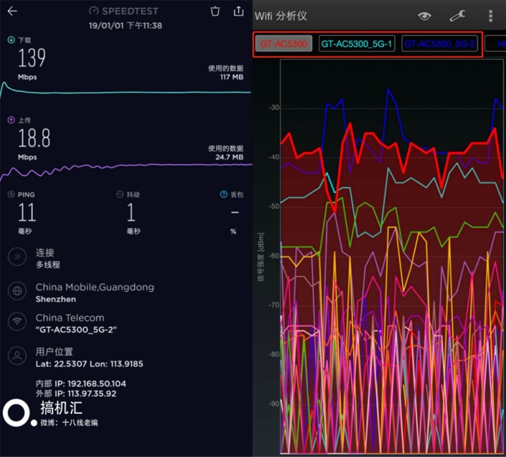
Task: Tap the download arrow icon next to 下载
Action: tap(11, 40)
